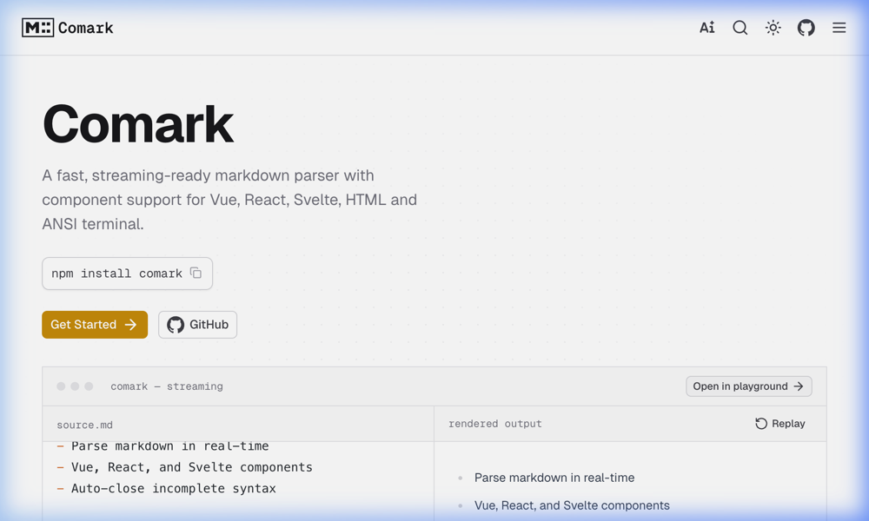Click the octocat icon inside the GitHub button
This screenshot has width=869, height=521.
point(176,324)
